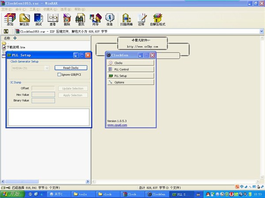Click the comment pane scroll up arrow
This screenshot has height=198, width=265.
pyautogui.click(x=262, y=38)
